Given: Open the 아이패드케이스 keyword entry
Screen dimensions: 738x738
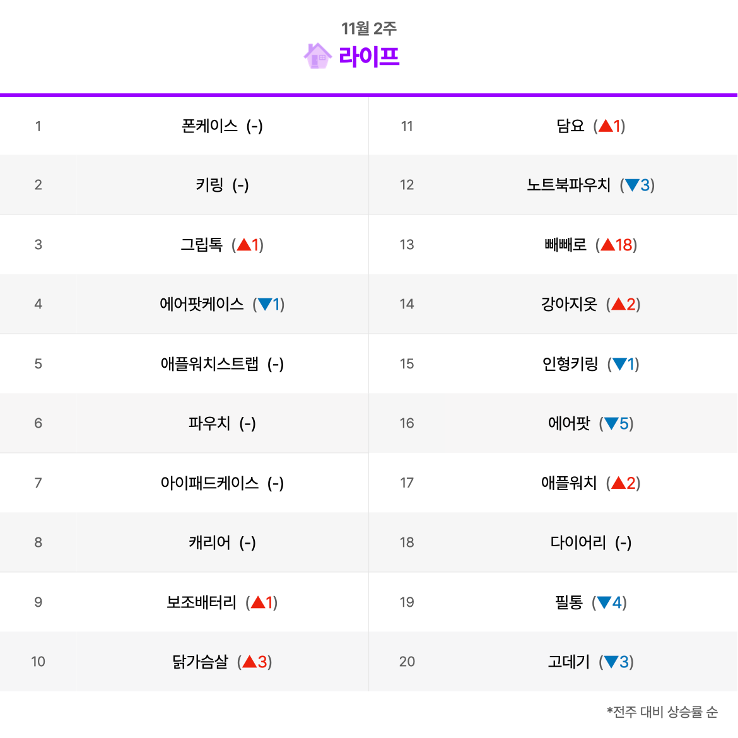Looking at the screenshot, I should point(209,483).
